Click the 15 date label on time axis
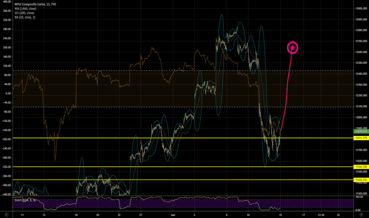This screenshot has height=218, width=369. tap(281, 215)
